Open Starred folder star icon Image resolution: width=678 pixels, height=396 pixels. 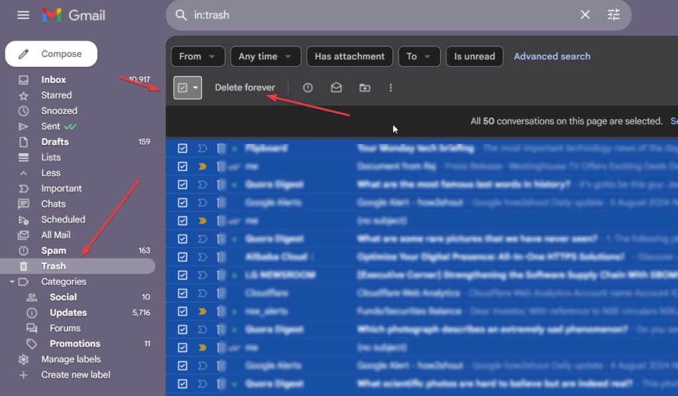23,95
